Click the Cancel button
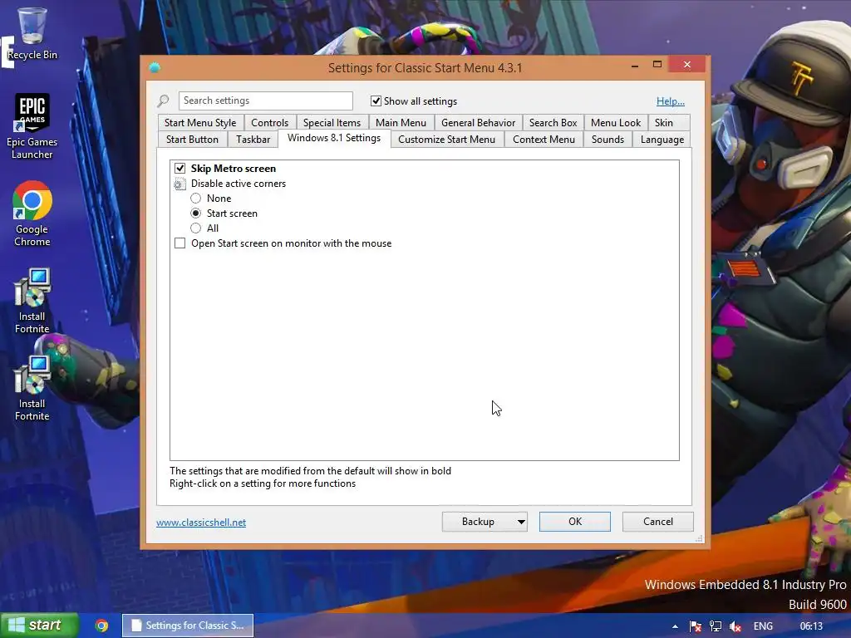Viewport: 851px width, 638px height. [658, 522]
